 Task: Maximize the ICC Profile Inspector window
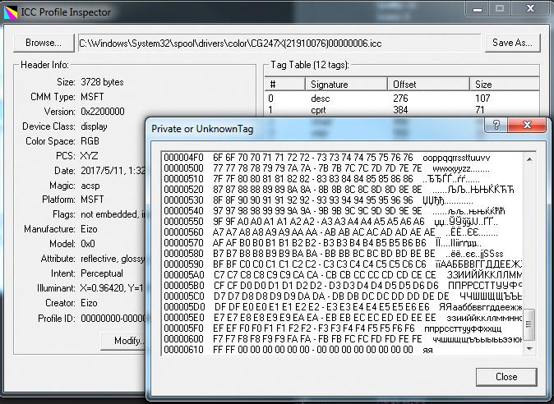pyautogui.click(x=499, y=8)
